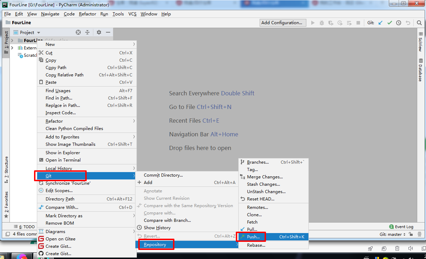Select Branches… in Repository submenu
Image resolution: width=426 pixels, height=259 pixels.
(273, 162)
